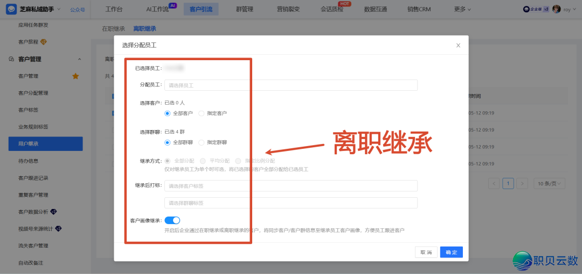Open the 会话质检 menu

(x=332, y=9)
